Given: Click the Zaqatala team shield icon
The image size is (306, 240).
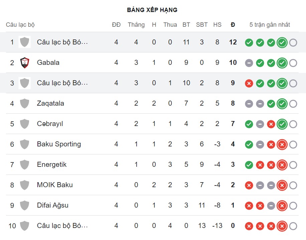Looking at the screenshot, I should point(24,103).
